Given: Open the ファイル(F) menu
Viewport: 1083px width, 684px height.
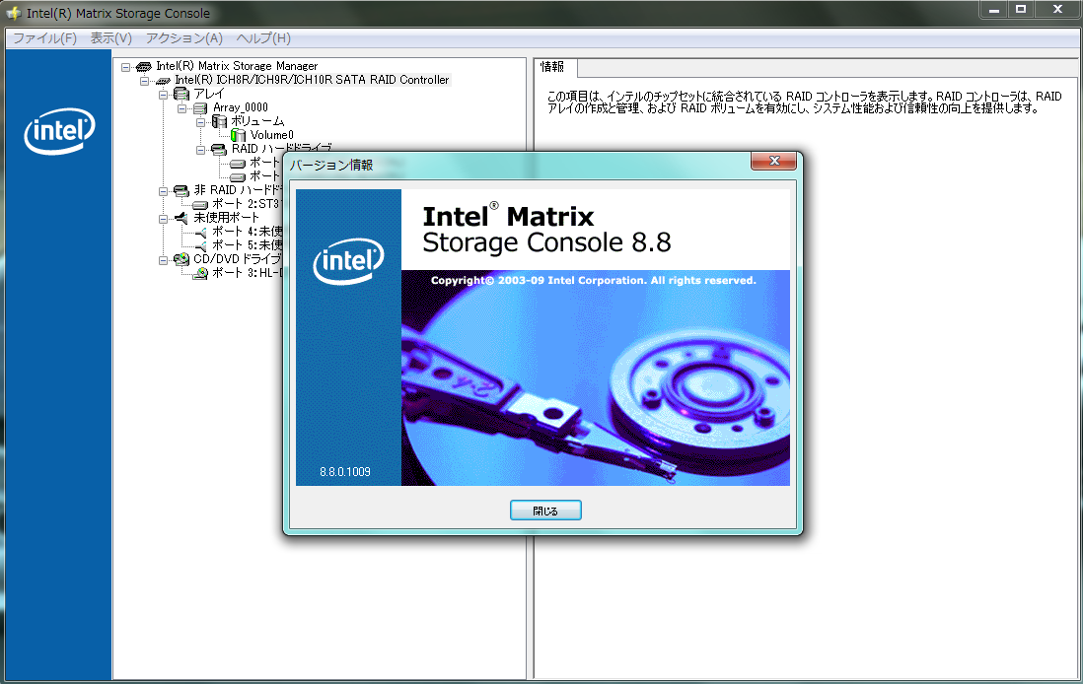Looking at the screenshot, I should click(x=45, y=38).
